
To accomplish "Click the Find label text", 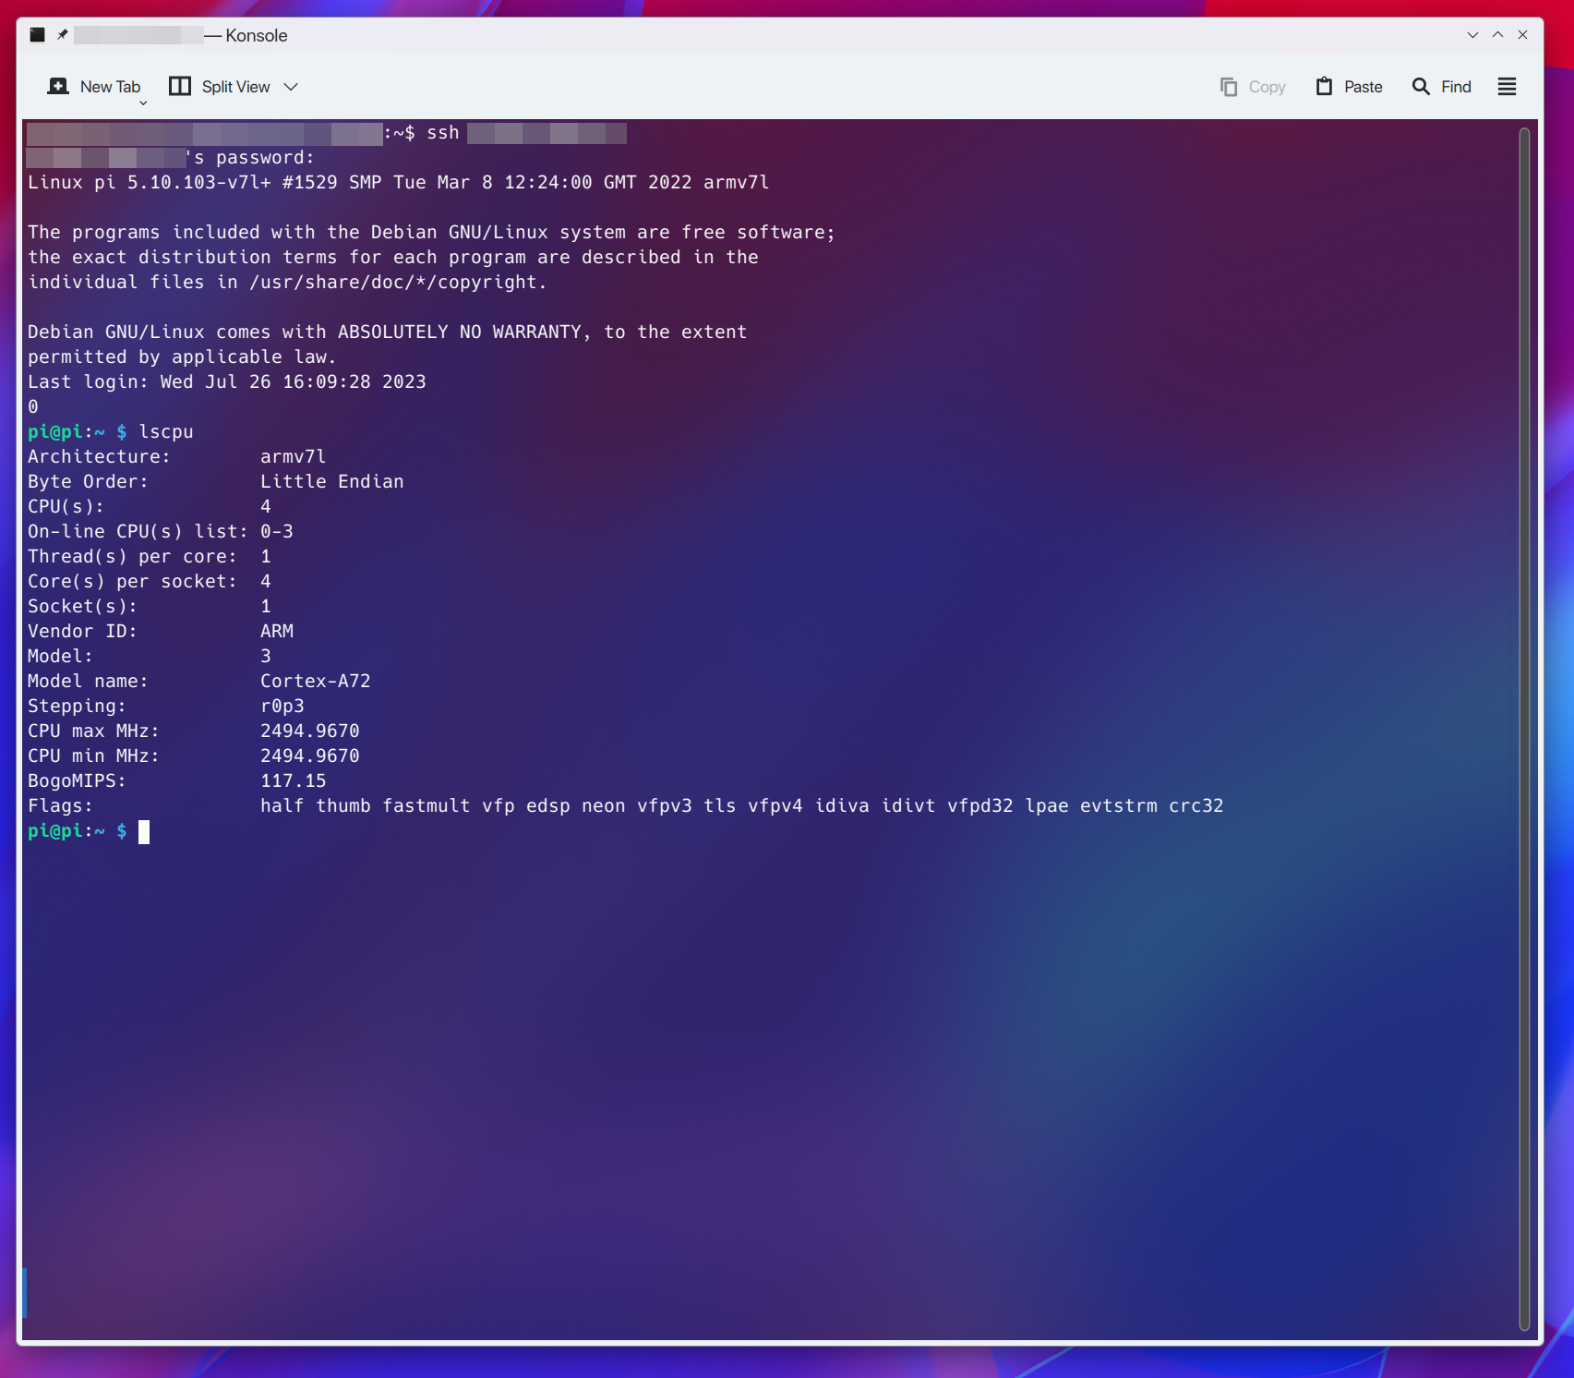I will 1456,87.
